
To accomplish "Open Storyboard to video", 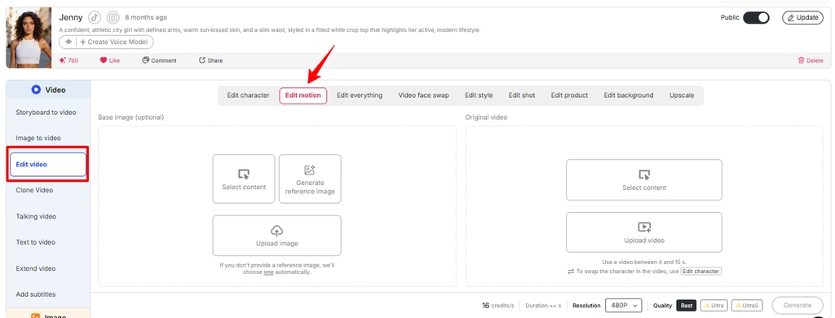I will (46, 113).
